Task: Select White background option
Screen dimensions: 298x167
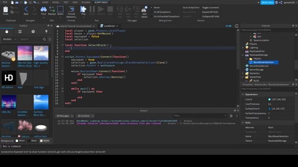Action: pos(20,141)
